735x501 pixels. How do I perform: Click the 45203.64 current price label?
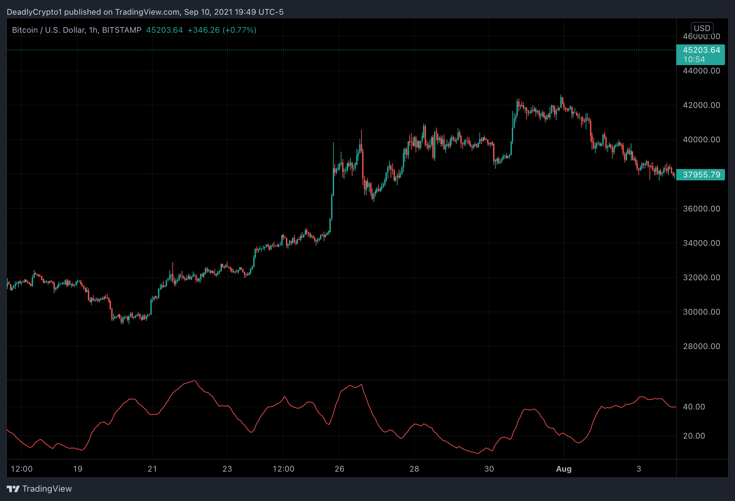click(x=701, y=50)
